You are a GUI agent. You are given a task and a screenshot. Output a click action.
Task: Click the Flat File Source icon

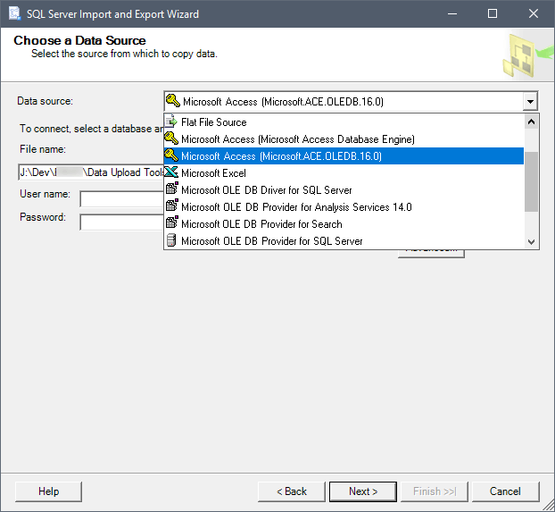171,122
